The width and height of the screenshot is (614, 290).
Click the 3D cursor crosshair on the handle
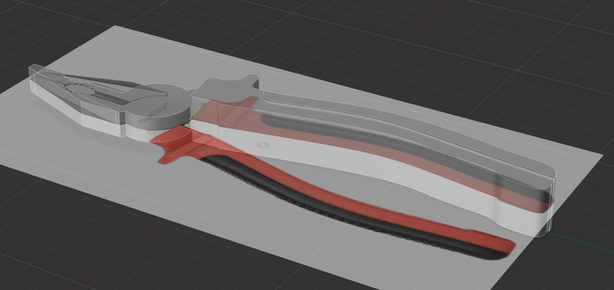pos(262,145)
